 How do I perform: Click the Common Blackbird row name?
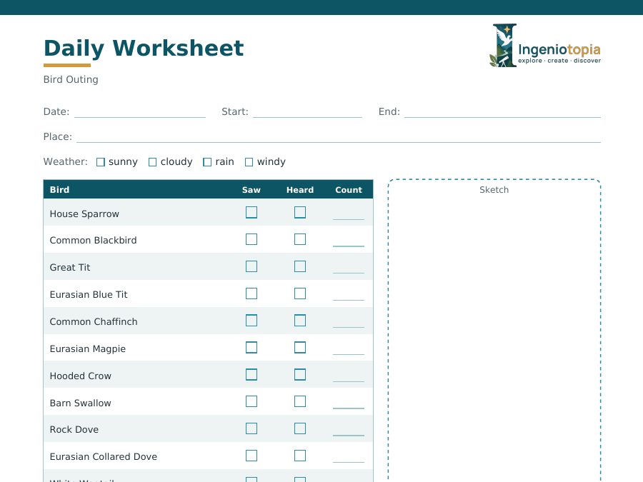click(93, 240)
